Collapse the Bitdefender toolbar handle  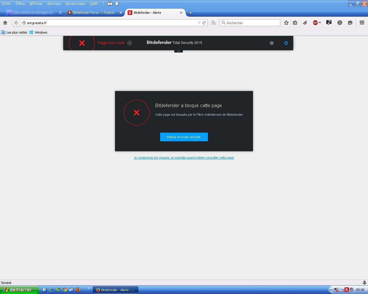coord(178,51)
